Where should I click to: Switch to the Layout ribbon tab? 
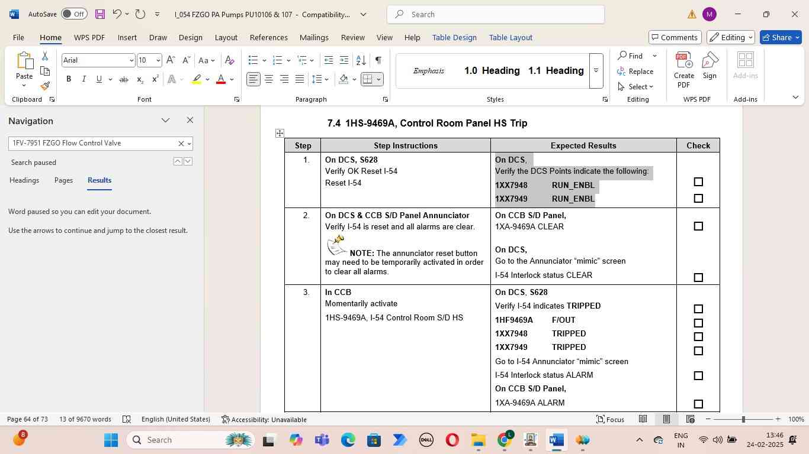point(226,37)
